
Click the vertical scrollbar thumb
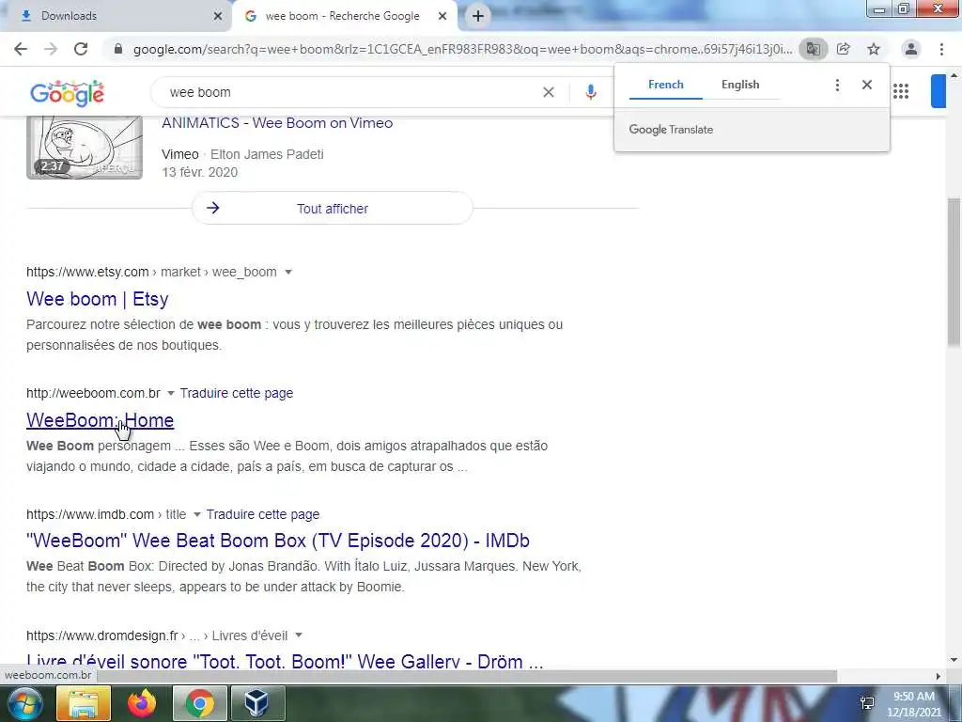point(954,272)
